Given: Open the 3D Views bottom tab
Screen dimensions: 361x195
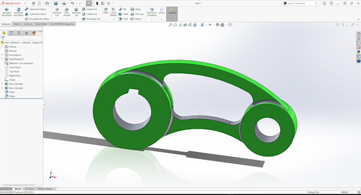Looking at the screenshot, I should (30, 189).
